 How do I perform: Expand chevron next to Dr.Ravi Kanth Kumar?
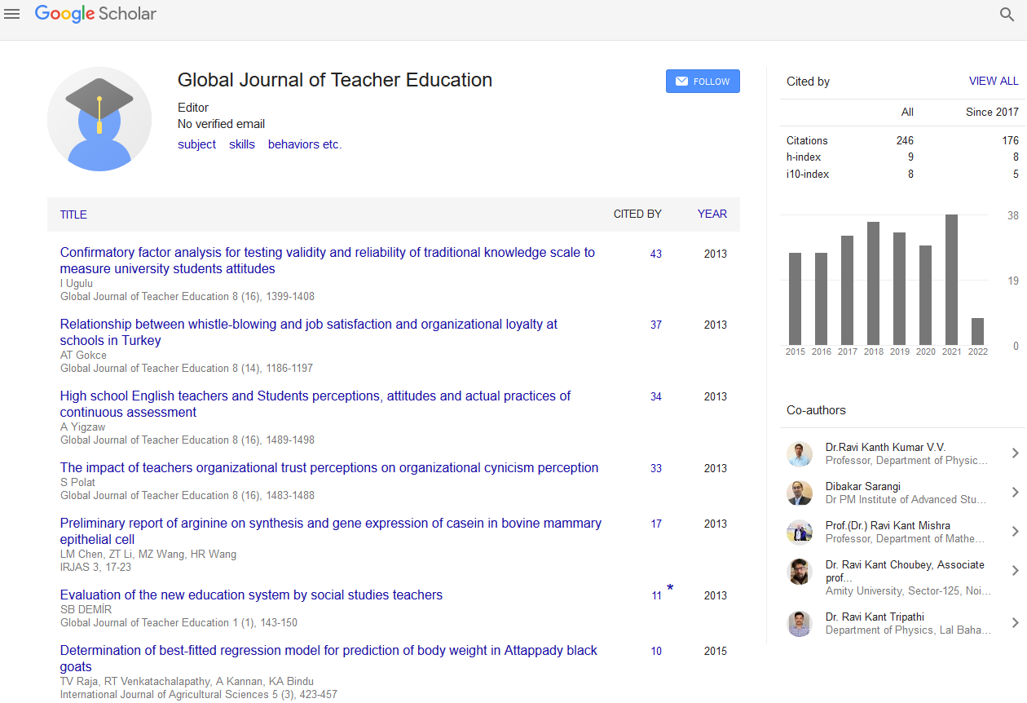(x=1015, y=453)
